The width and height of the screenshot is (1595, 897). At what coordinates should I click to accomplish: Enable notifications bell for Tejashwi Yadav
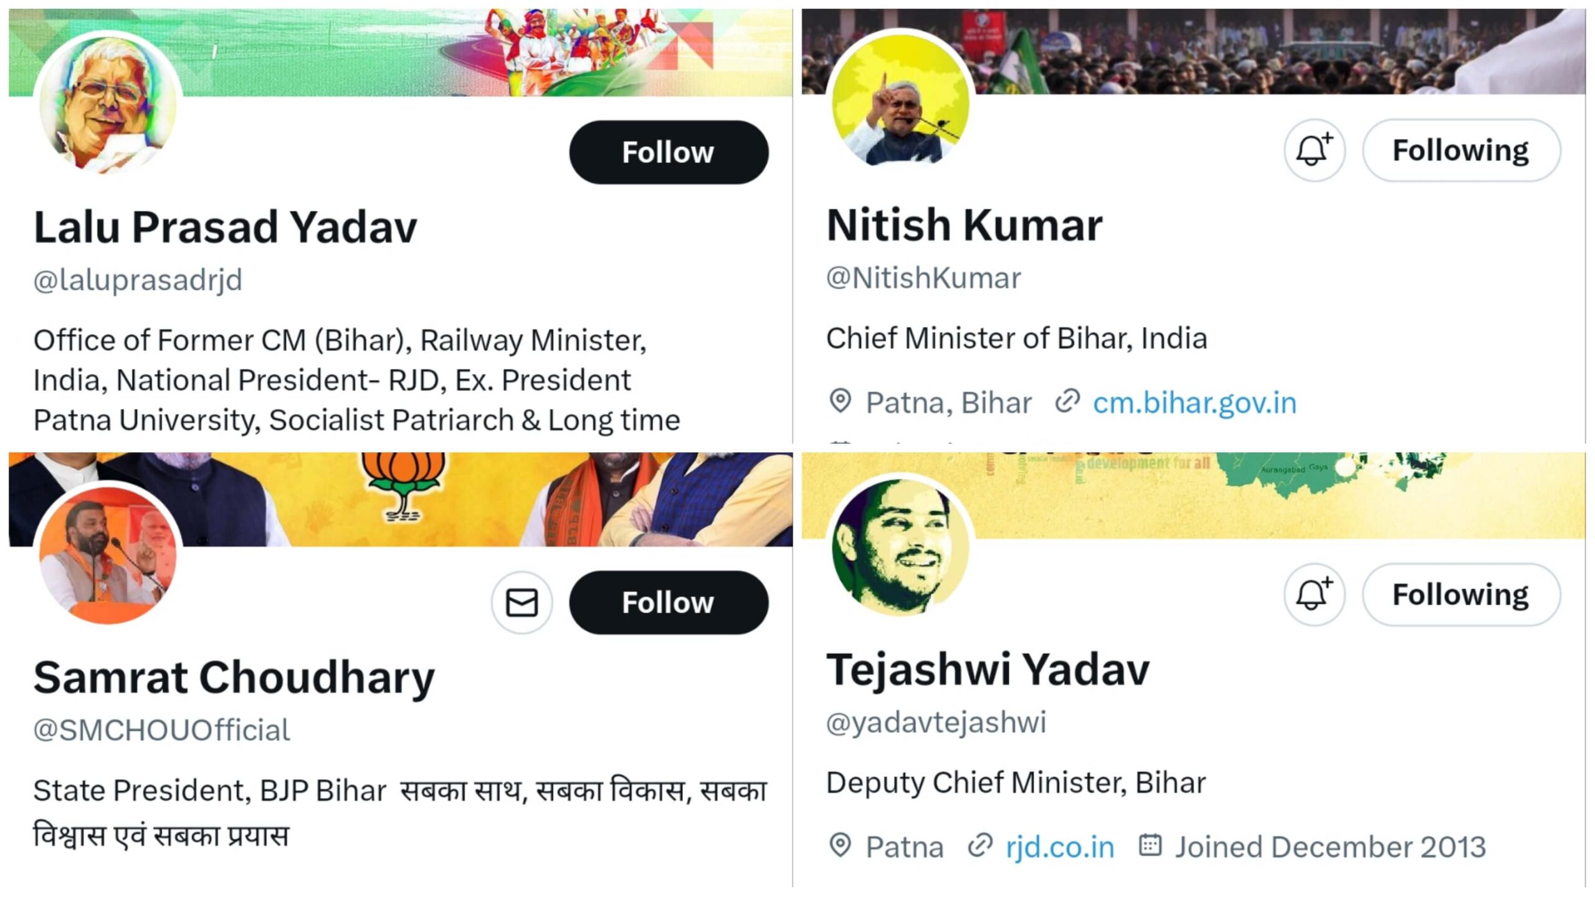coord(1314,594)
